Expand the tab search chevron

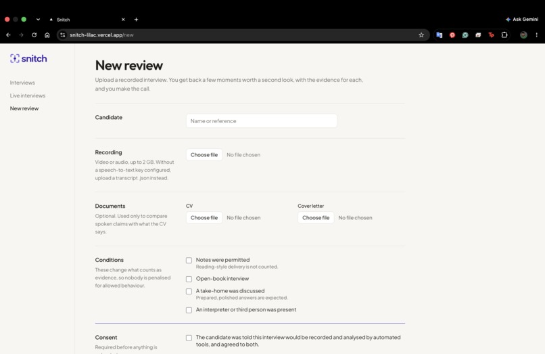pyautogui.click(x=38, y=20)
